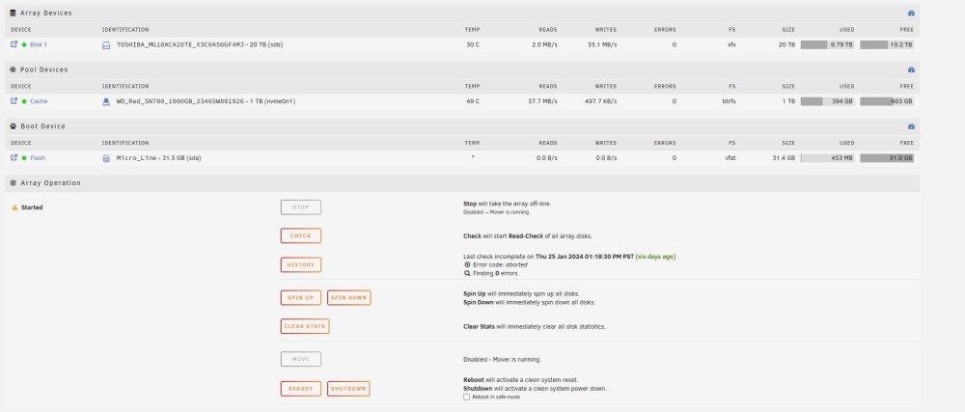Click the SHUTDOWN button
Viewport: 965px width, 412px height.
tap(348, 389)
